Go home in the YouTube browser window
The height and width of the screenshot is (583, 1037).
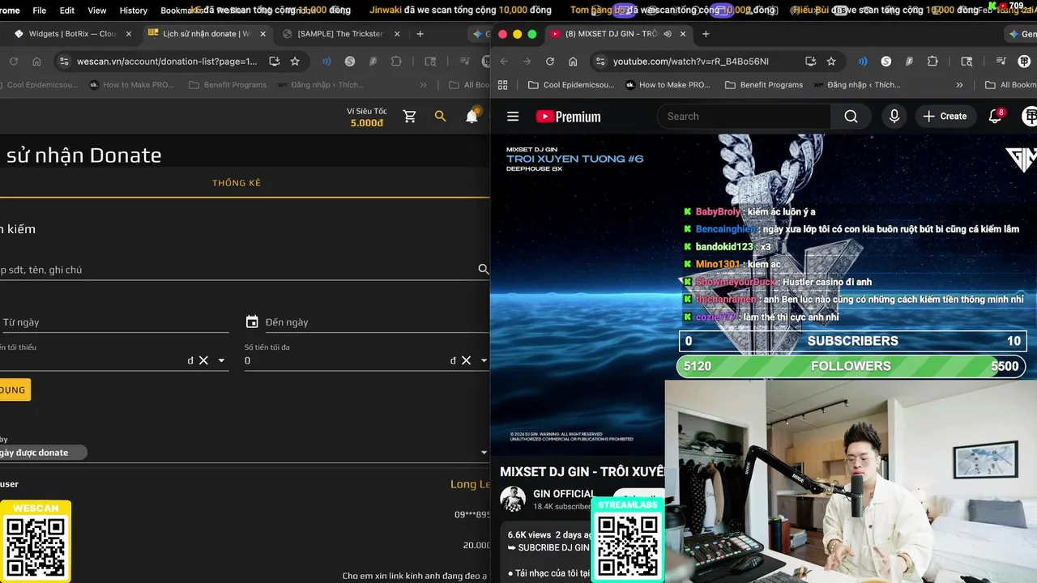coord(573,62)
